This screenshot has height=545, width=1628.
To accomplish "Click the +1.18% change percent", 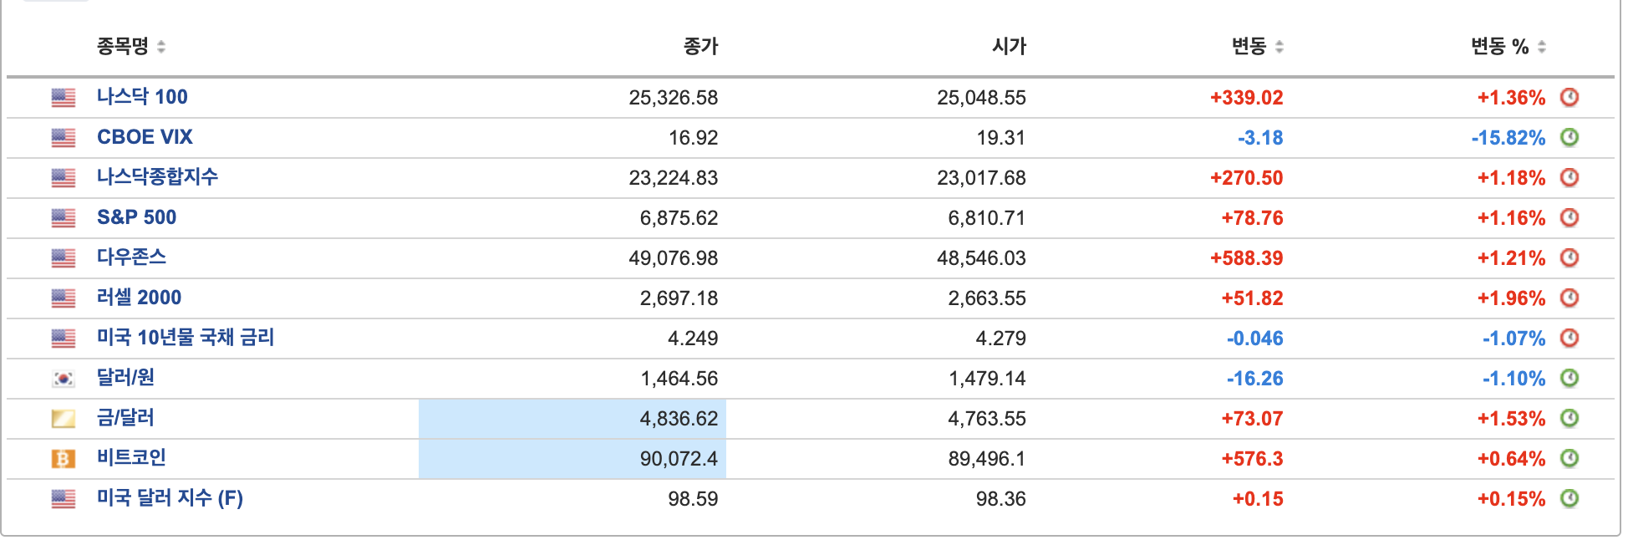I will click(x=1511, y=178).
